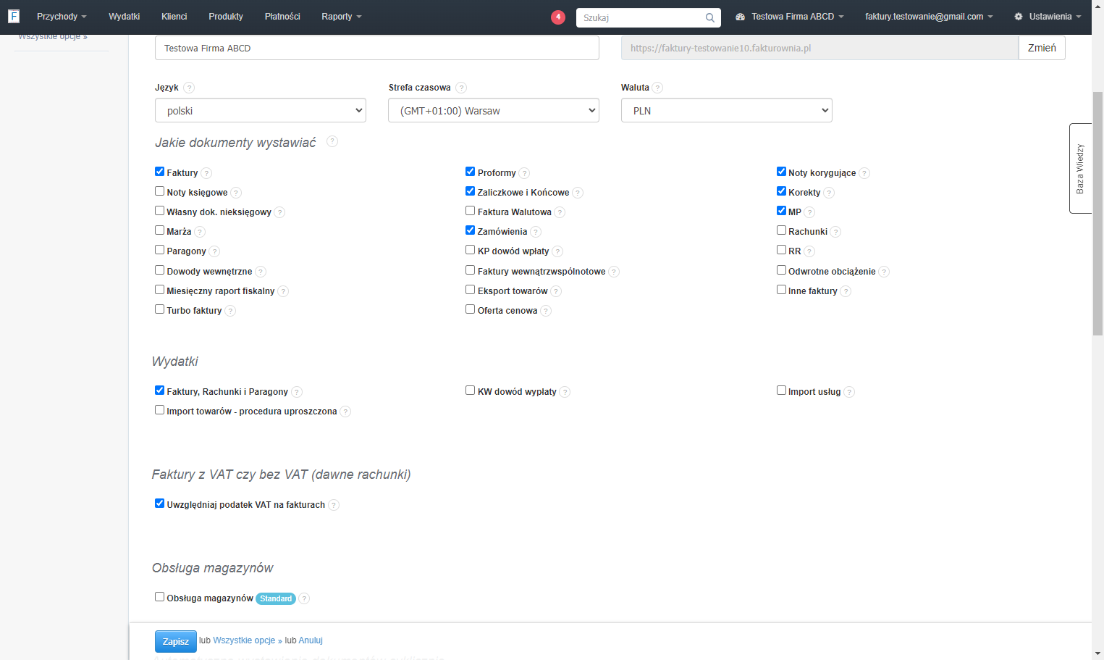Open the Produkty menu item
1104x660 pixels.
pos(226,17)
